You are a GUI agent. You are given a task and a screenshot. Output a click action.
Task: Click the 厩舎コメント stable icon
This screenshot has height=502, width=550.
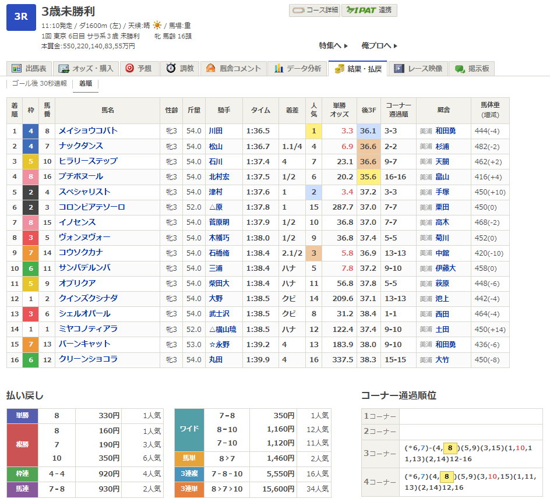click(210, 69)
